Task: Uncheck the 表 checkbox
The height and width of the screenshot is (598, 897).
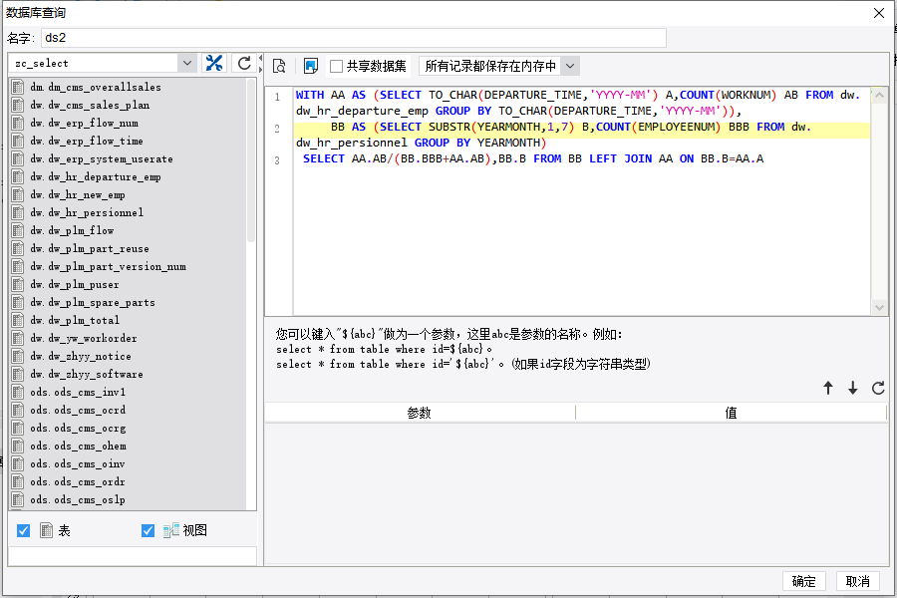Action: pos(24,530)
